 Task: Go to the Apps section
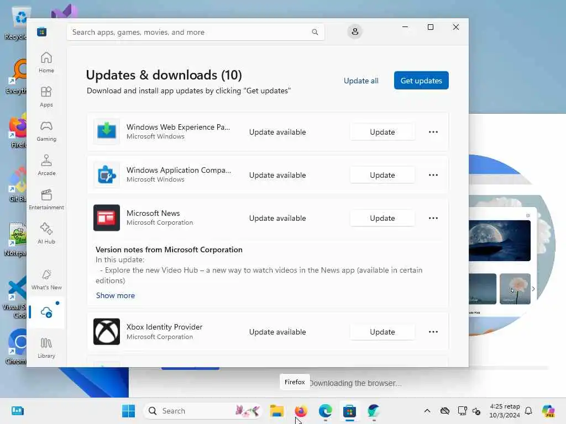tap(46, 97)
